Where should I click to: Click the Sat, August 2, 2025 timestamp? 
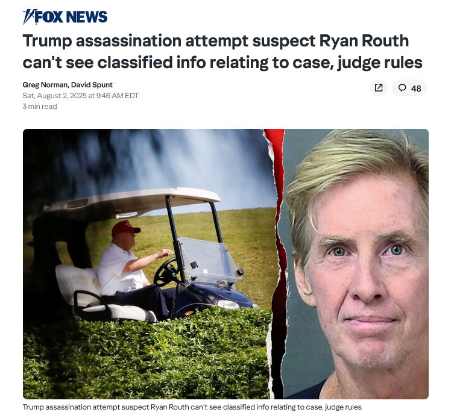coord(81,96)
